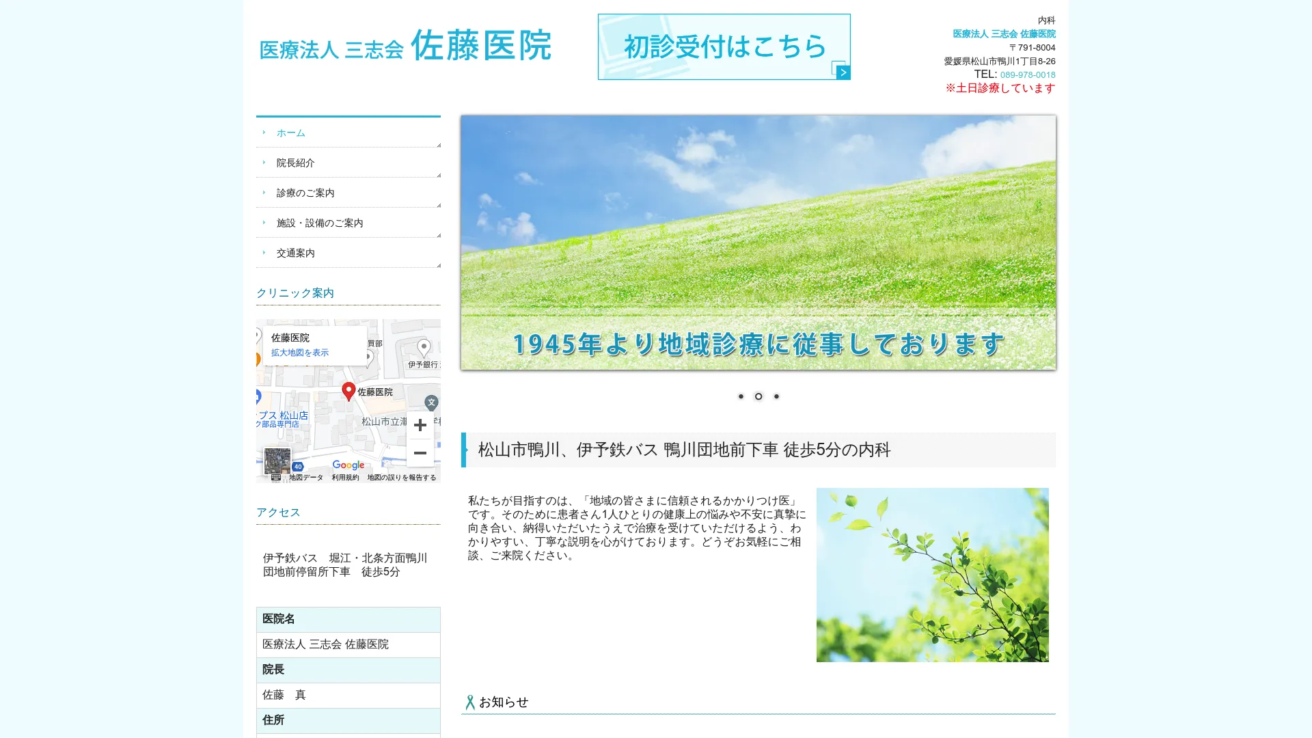Click the 医療法人 三志会 佐藤医院 site logo
Screen dimensions: 1312x738
point(405,46)
